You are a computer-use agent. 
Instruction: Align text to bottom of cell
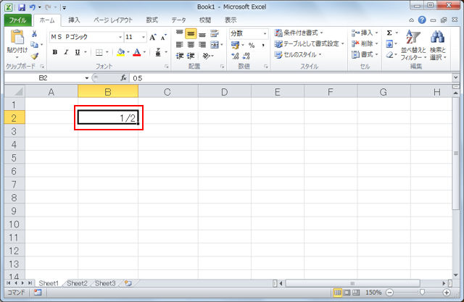pyautogui.click(x=202, y=34)
